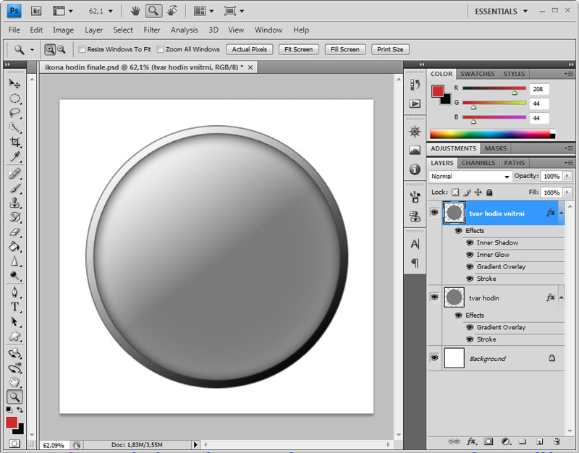This screenshot has width=579, height=453.
Task: Hide the Background layer
Action: pyautogui.click(x=434, y=357)
